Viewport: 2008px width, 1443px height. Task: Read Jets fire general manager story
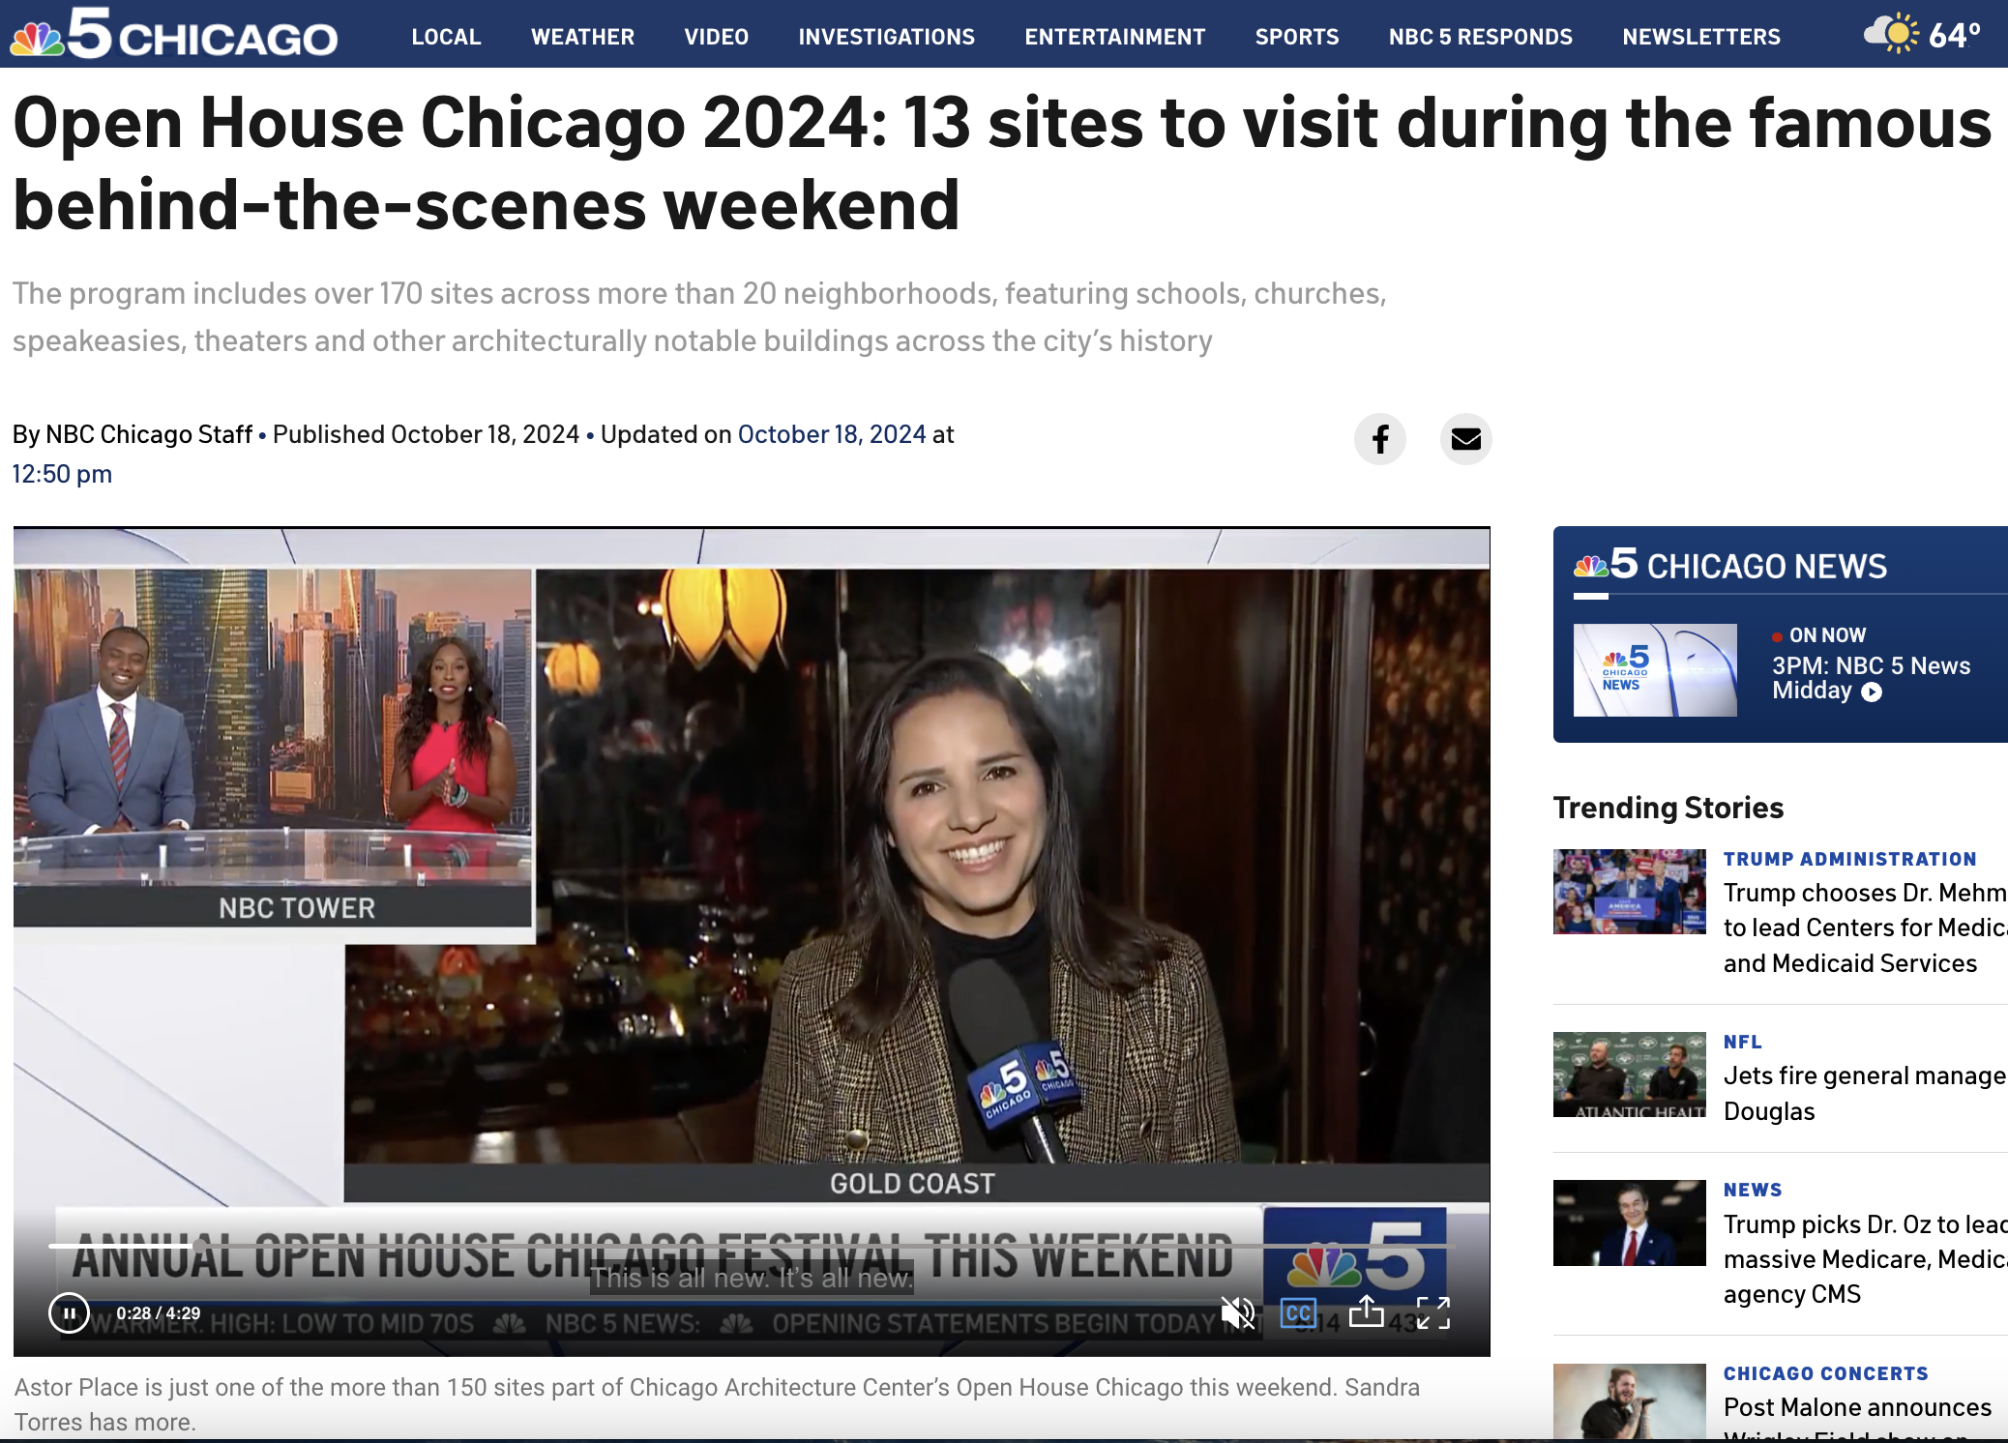point(1866,1093)
